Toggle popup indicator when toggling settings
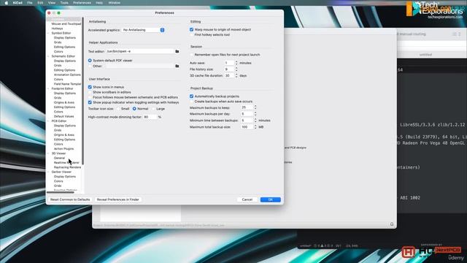This screenshot has height=263, width=467. tap(90, 102)
